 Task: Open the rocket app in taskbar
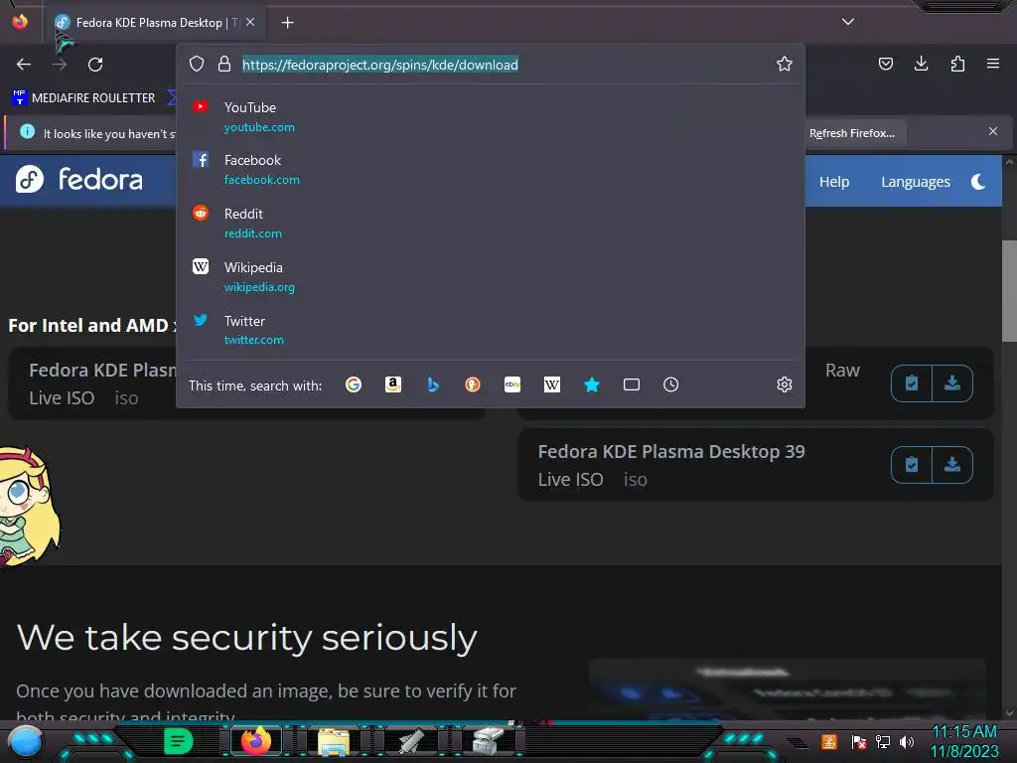click(x=411, y=741)
